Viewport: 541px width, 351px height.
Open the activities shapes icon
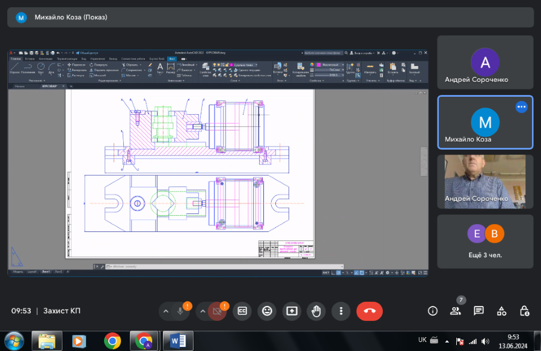pos(501,311)
